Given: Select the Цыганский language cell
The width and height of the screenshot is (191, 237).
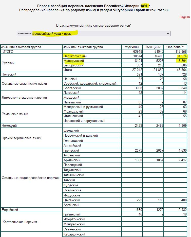Looking at the screenshot, I should click(72, 200).
